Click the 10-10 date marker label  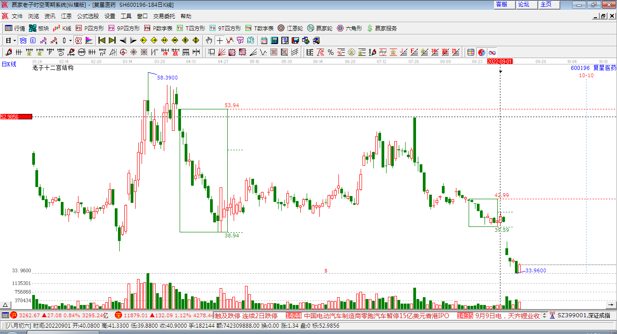point(586,75)
